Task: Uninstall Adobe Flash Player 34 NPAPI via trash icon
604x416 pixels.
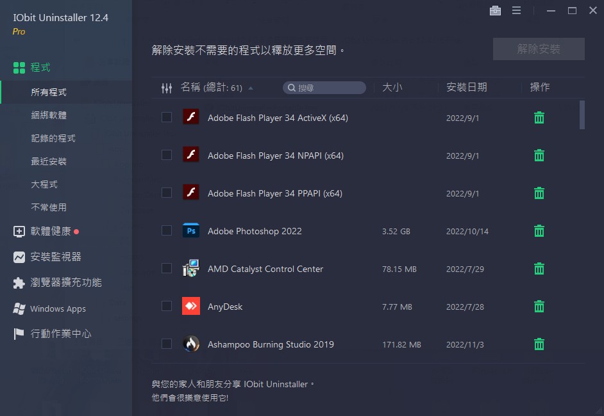Action: [x=539, y=156]
